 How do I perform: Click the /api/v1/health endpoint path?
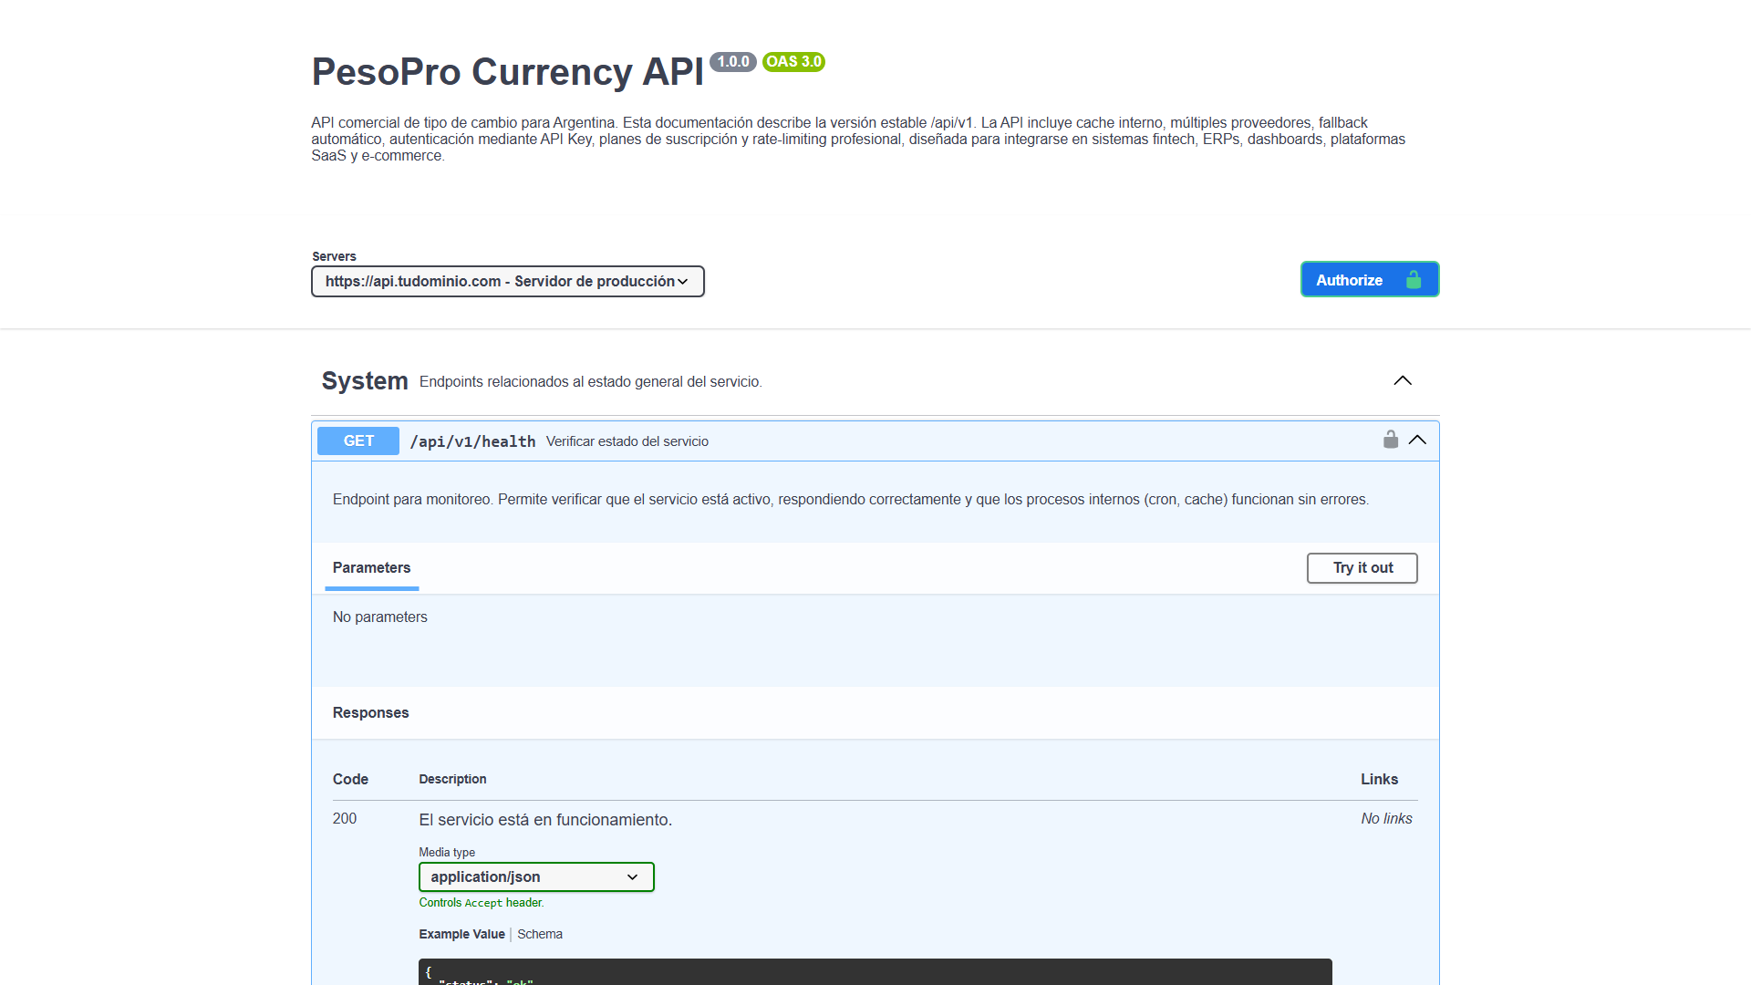point(472,441)
